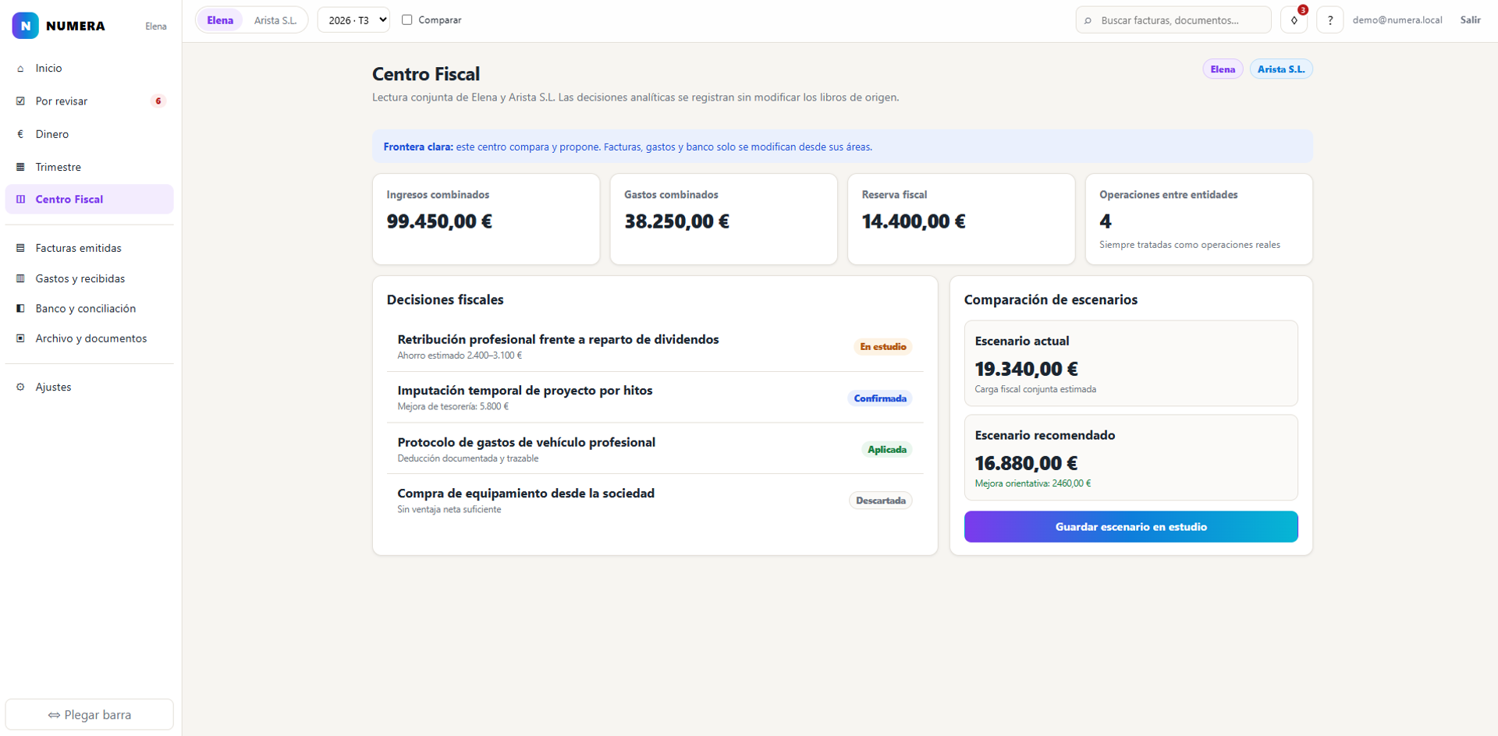Click the Facturas emitidas icon
1498x736 pixels.
(20, 248)
